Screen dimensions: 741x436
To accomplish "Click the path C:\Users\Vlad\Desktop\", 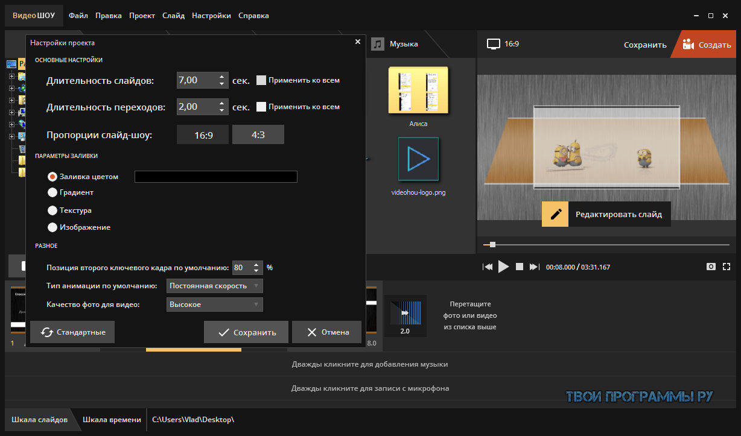I will click(193, 419).
